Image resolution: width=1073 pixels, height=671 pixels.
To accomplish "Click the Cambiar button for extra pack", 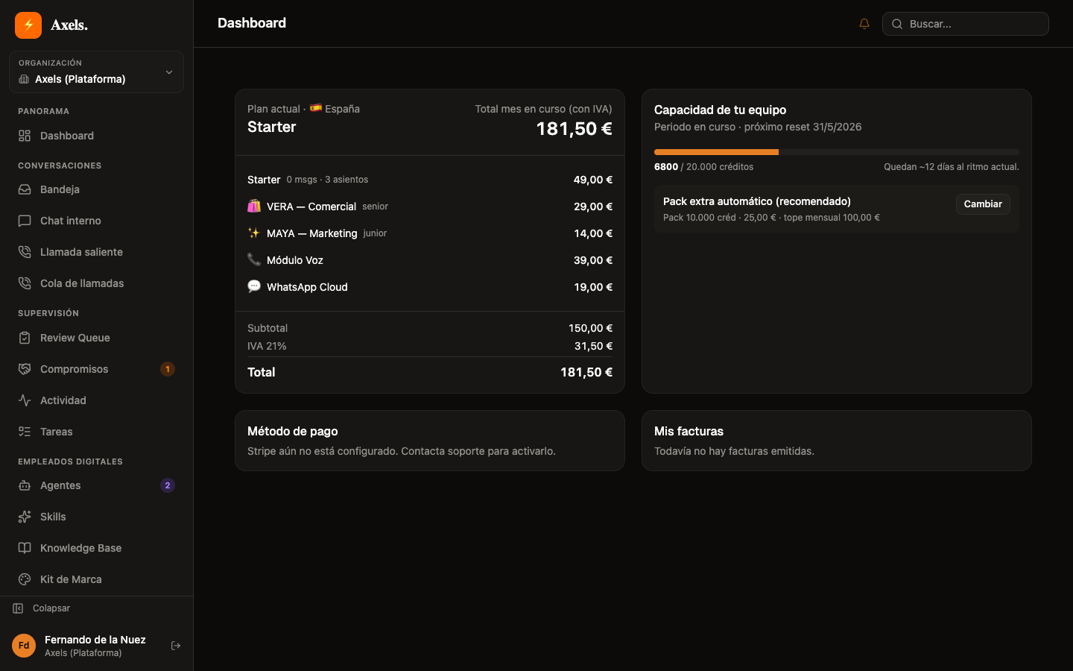I will coord(983,204).
